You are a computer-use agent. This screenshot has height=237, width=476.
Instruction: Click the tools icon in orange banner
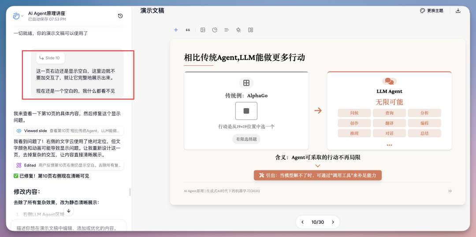point(261,175)
